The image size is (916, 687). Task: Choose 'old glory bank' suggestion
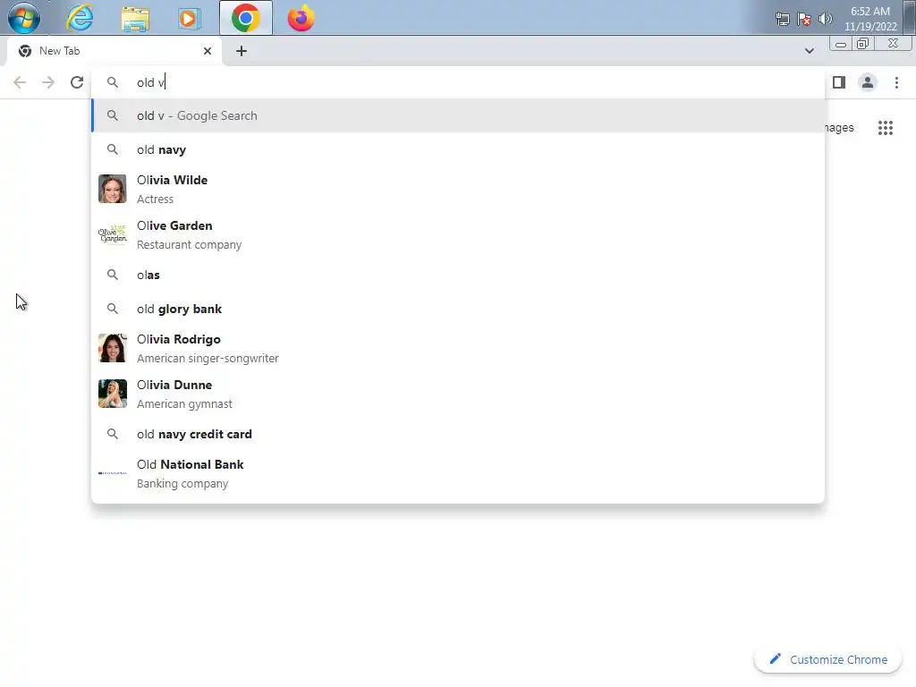pyautogui.click(x=458, y=309)
